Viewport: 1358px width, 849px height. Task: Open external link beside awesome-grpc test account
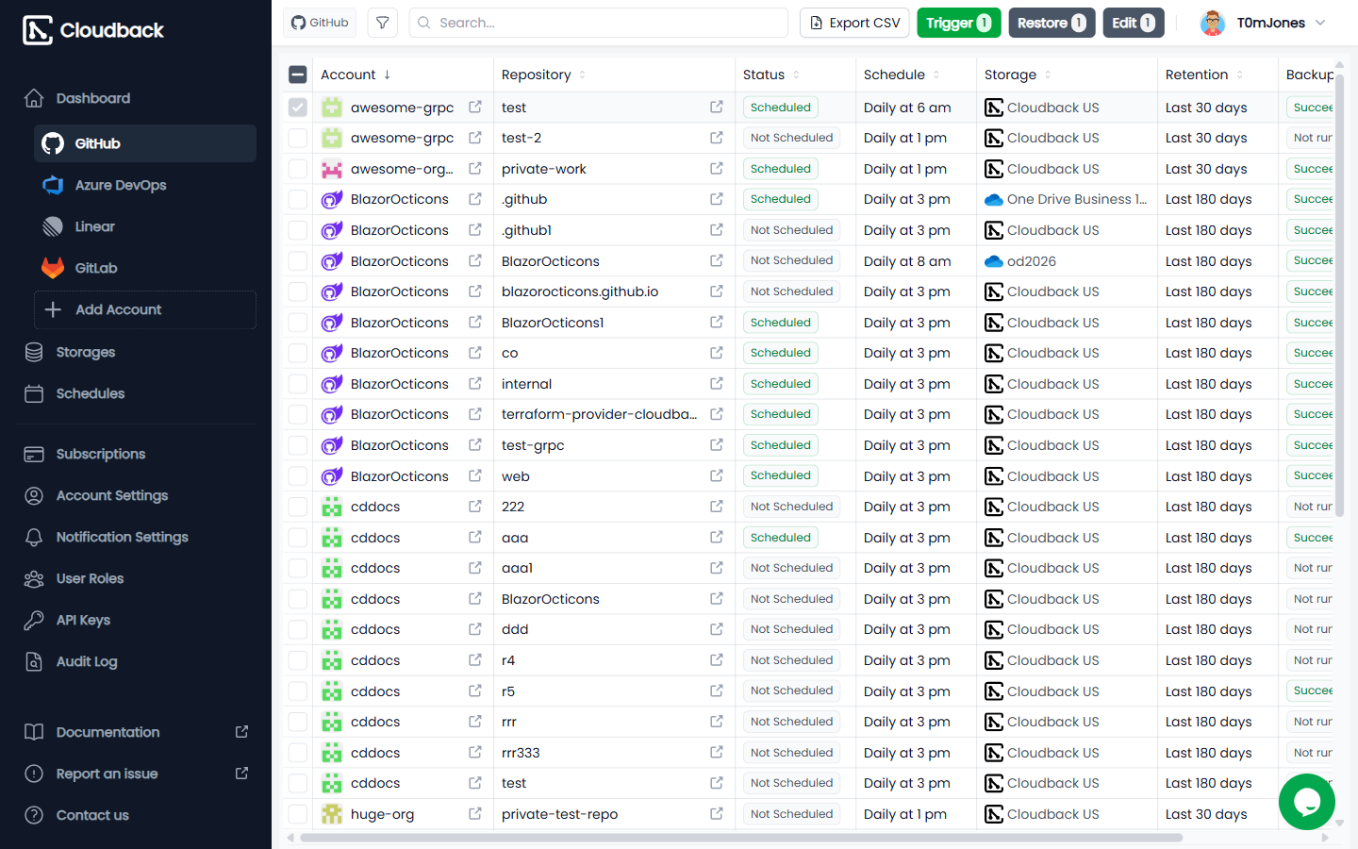tap(475, 108)
